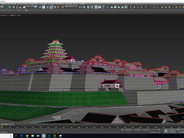Click the Rectangular Selection Region icon
This screenshot has width=184, height=138.
6,7
